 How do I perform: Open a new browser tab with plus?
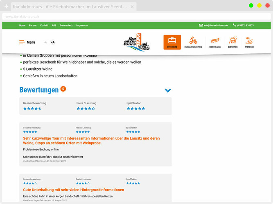(6, 6)
